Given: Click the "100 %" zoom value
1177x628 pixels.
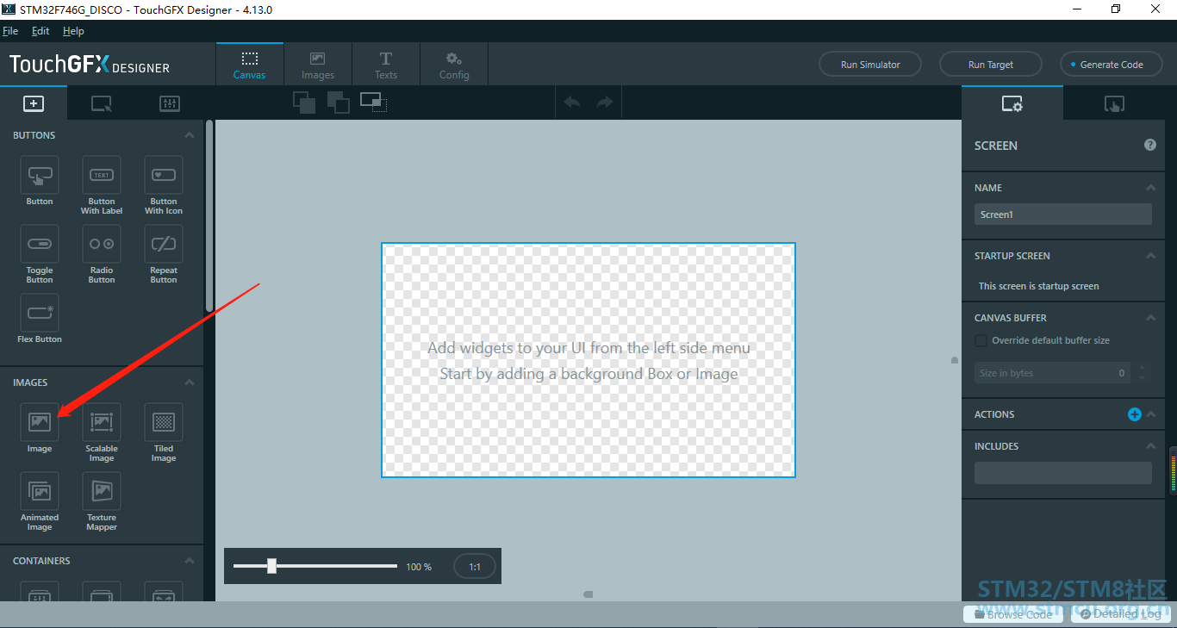Looking at the screenshot, I should (419, 567).
